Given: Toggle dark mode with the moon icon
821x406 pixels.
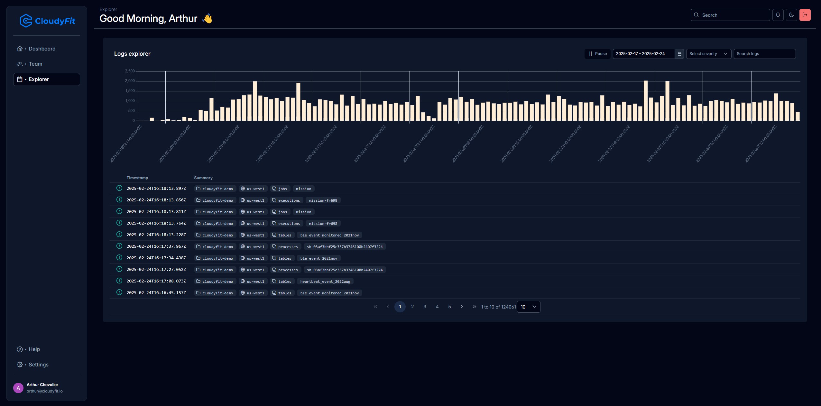Looking at the screenshot, I should click(x=791, y=15).
